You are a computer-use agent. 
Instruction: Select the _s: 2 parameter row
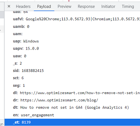point(72,63)
